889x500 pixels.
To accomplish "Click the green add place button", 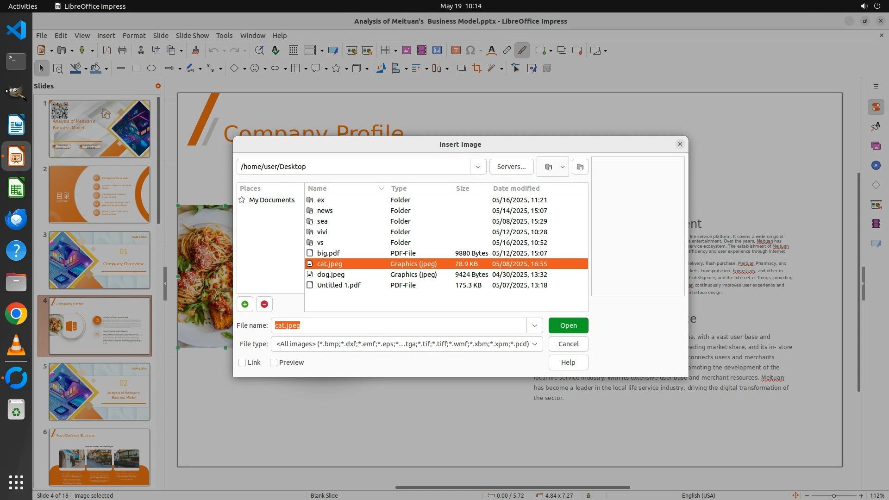I will click(x=245, y=304).
